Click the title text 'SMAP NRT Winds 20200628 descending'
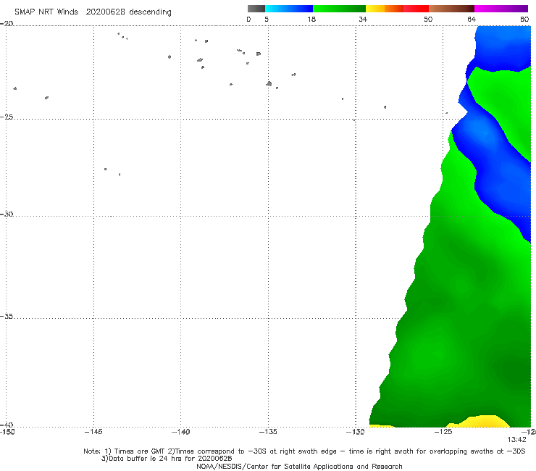This screenshot has width=536, height=471. (x=93, y=12)
